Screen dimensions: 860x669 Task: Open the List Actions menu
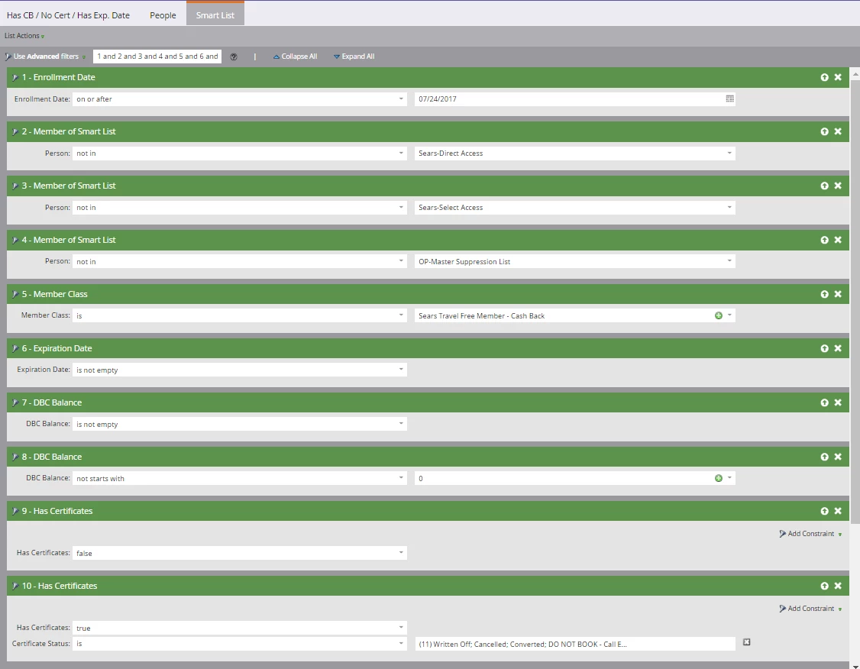pyautogui.click(x=24, y=36)
